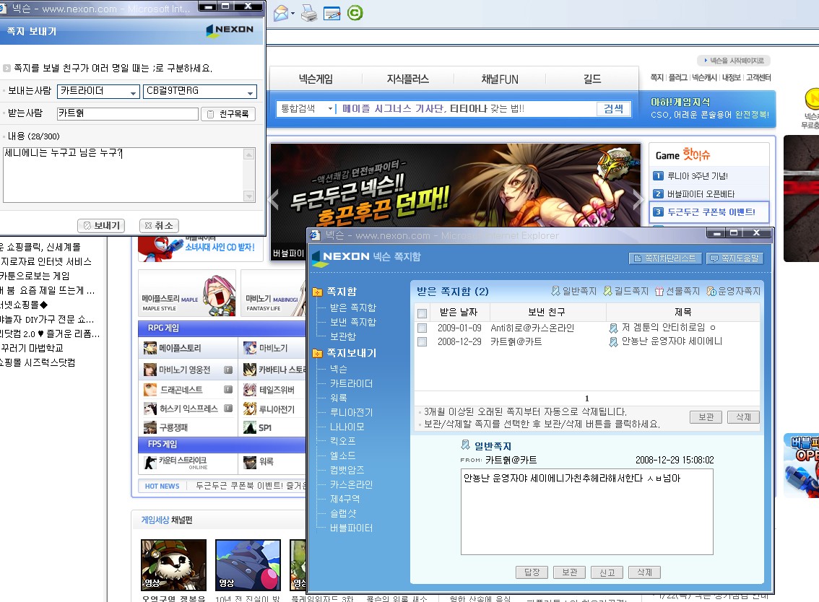Screen dimensions: 819x602
Task: Filter by 운영자쪽지 operator icon
Action: (x=711, y=292)
